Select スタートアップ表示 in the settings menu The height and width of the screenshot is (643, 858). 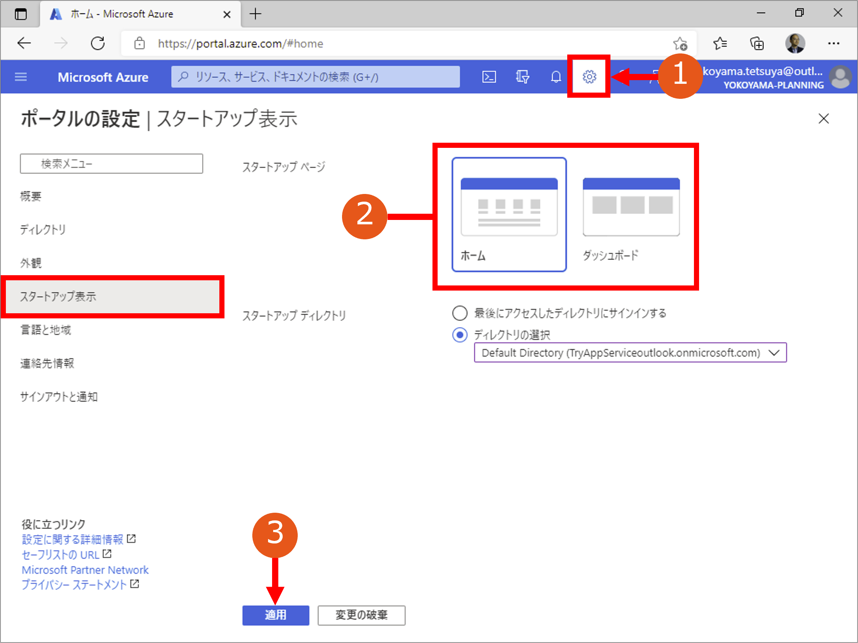[112, 296]
